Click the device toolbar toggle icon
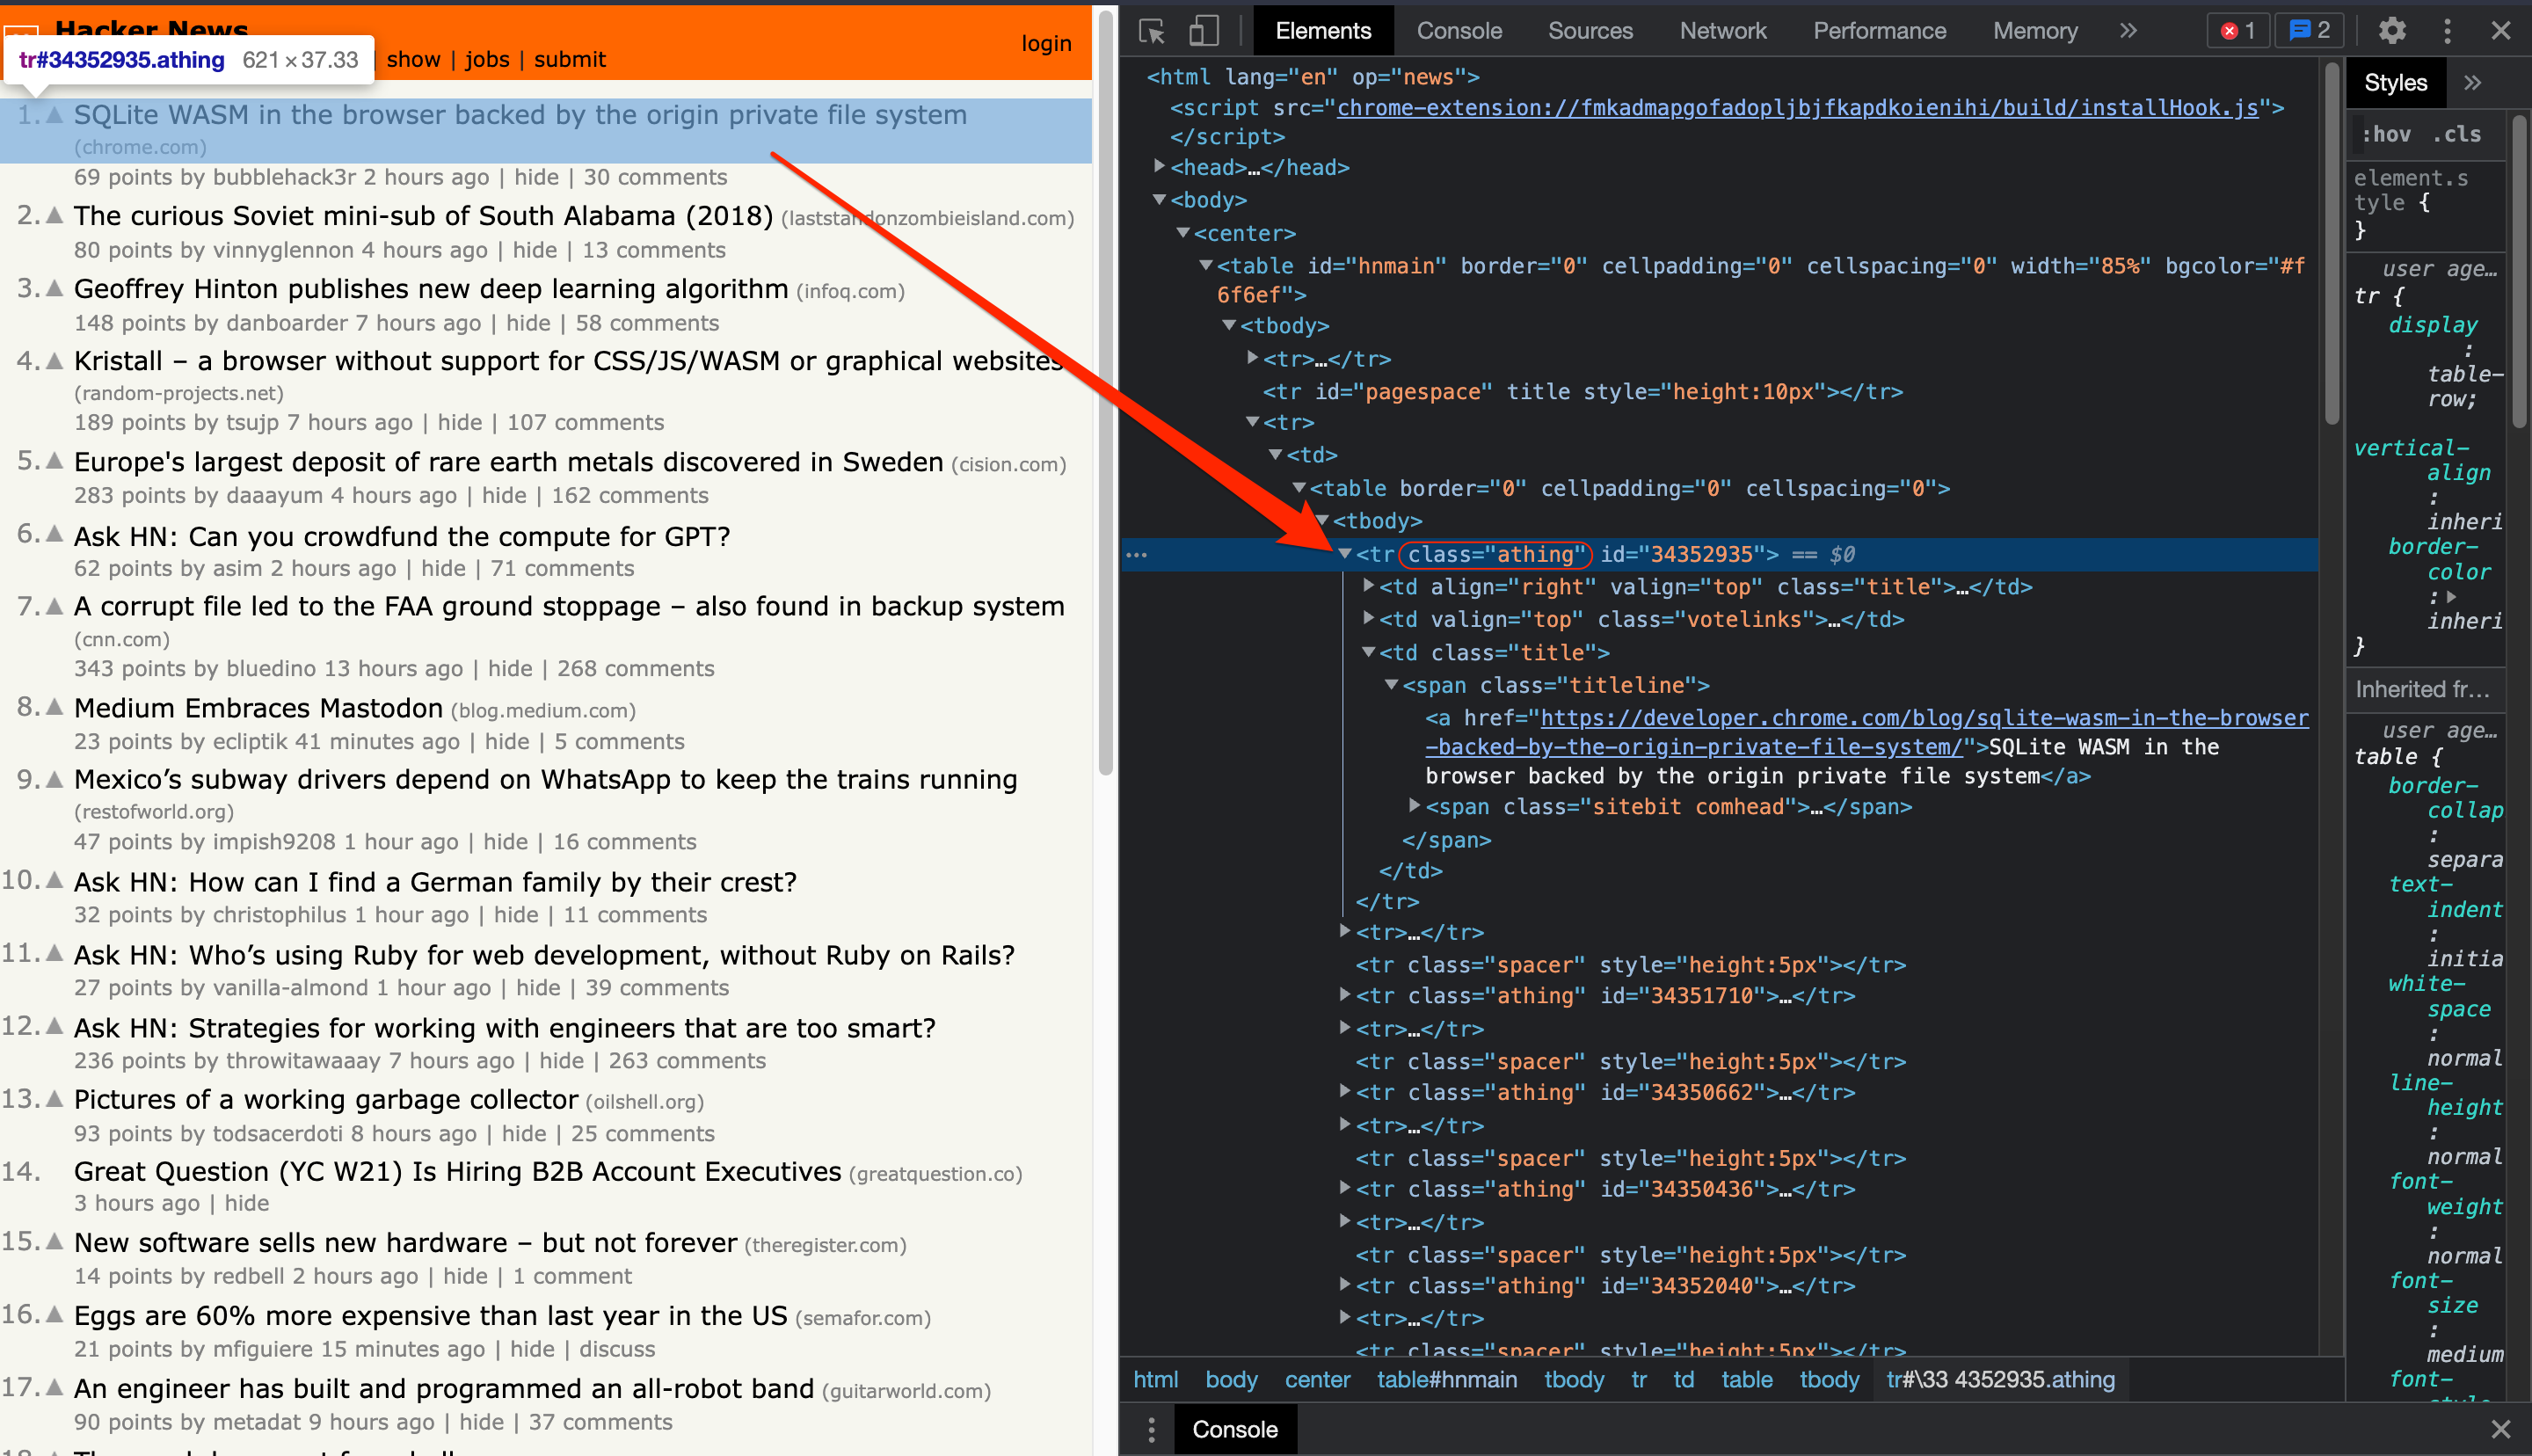 click(x=1205, y=30)
